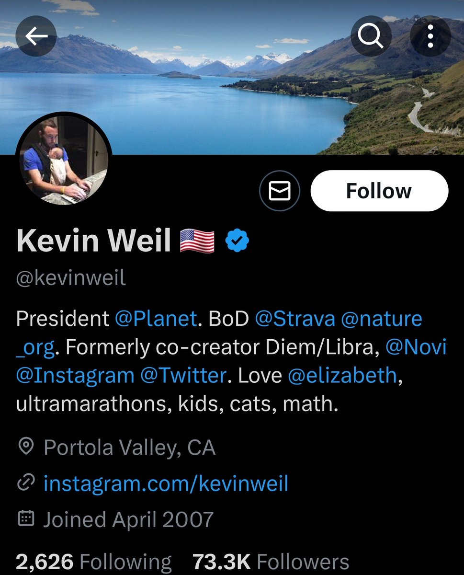Screen dimensions: 464x575
Task: Open the @Strava mention link
Action: point(294,319)
